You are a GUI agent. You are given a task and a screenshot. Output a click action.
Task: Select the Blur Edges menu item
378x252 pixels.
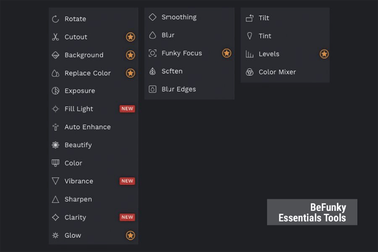coord(178,89)
